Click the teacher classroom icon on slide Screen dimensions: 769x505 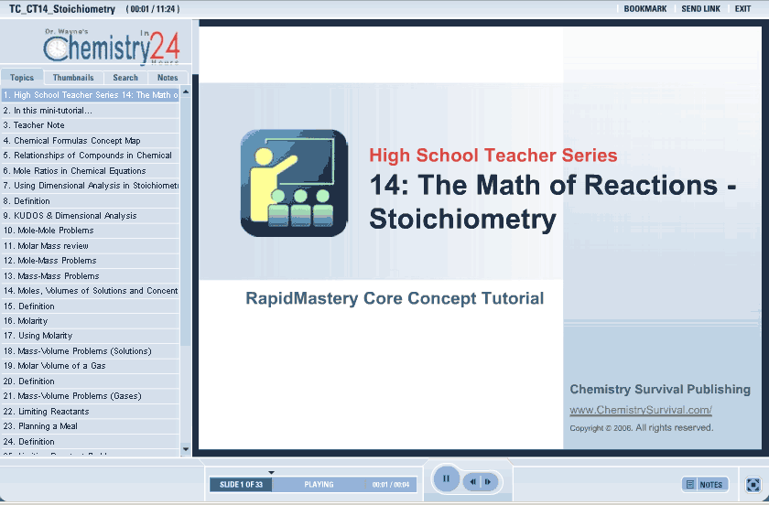tap(294, 184)
